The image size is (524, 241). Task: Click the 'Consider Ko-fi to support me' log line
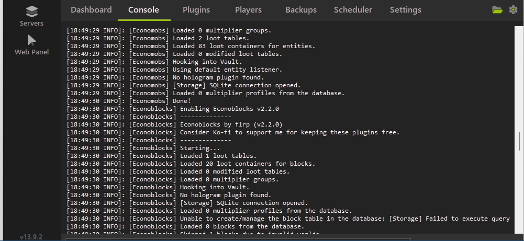(x=262, y=132)
